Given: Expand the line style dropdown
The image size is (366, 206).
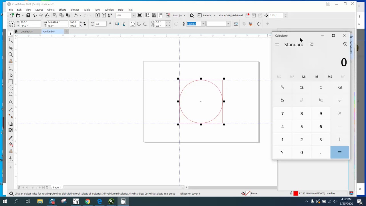Looking at the screenshot, I should coord(228,24).
